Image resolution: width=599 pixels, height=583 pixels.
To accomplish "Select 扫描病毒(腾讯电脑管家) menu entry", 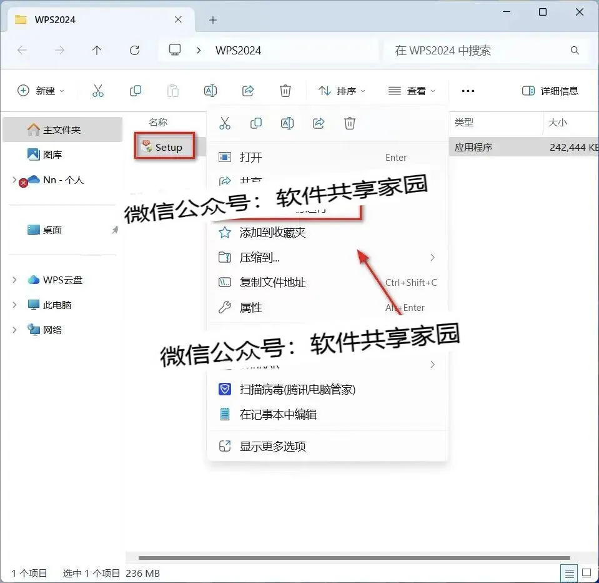I will coord(327,390).
